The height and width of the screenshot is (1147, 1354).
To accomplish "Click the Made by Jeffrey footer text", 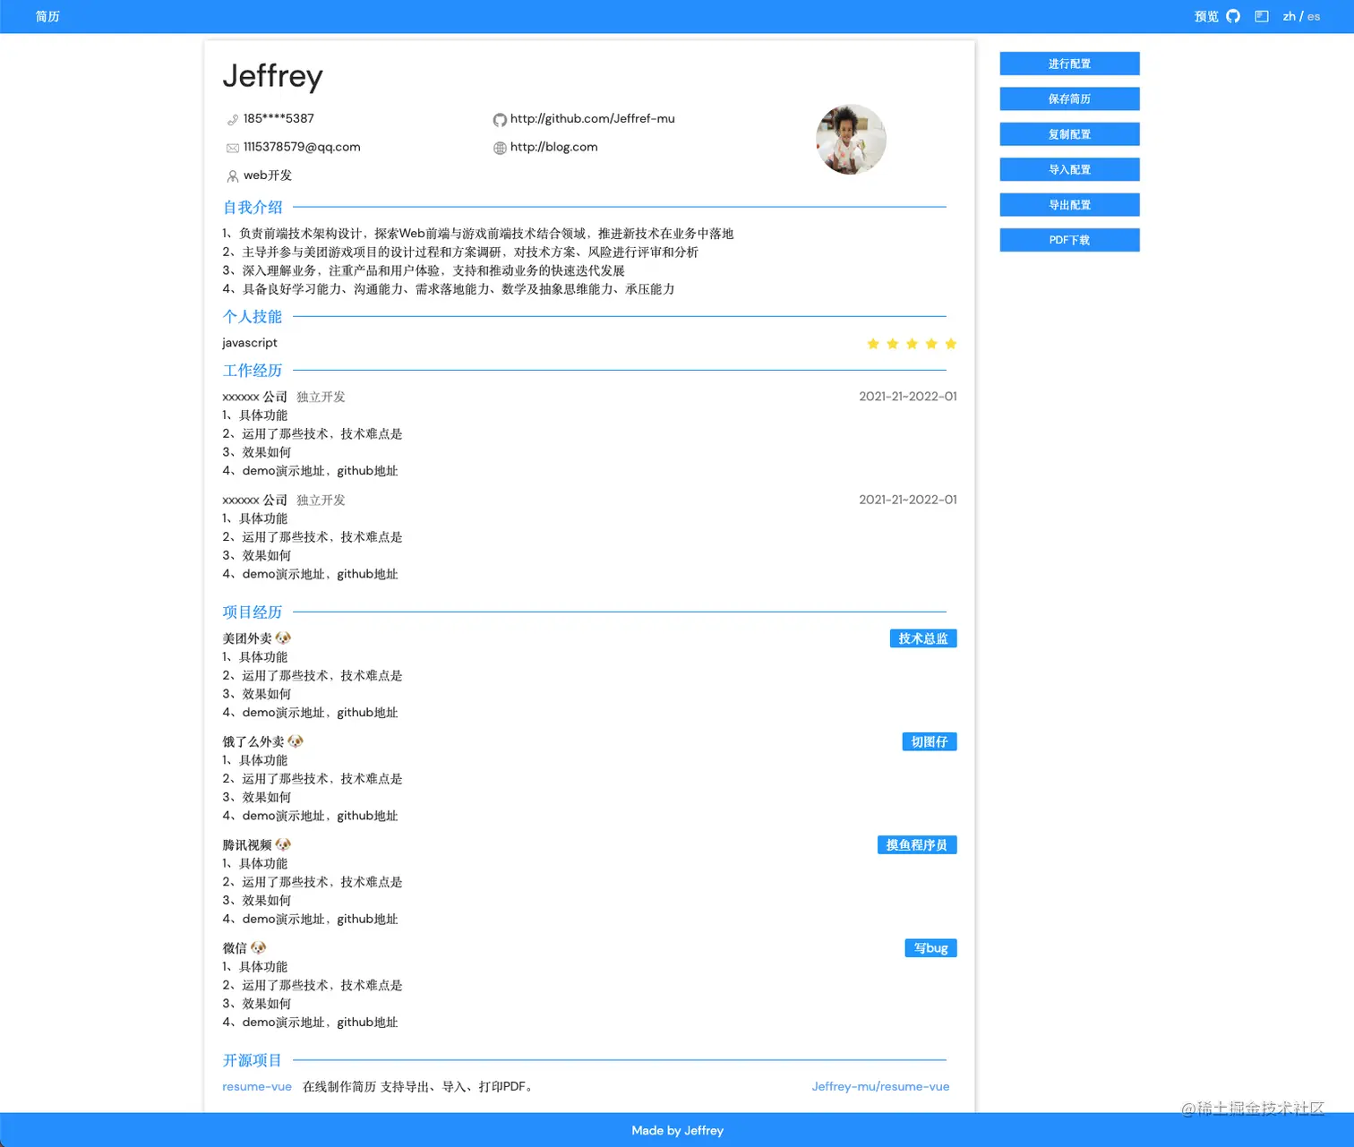I will [677, 1130].
